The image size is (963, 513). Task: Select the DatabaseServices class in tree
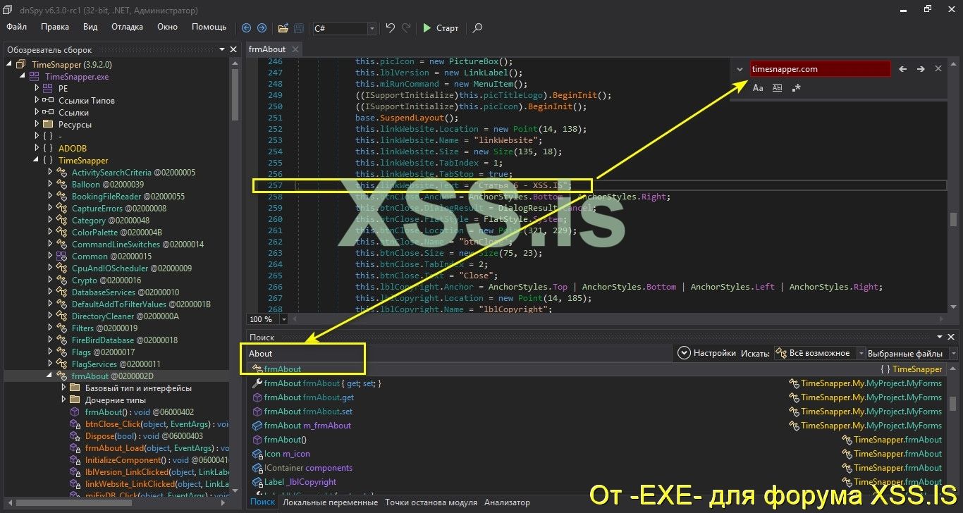[125, 292]
